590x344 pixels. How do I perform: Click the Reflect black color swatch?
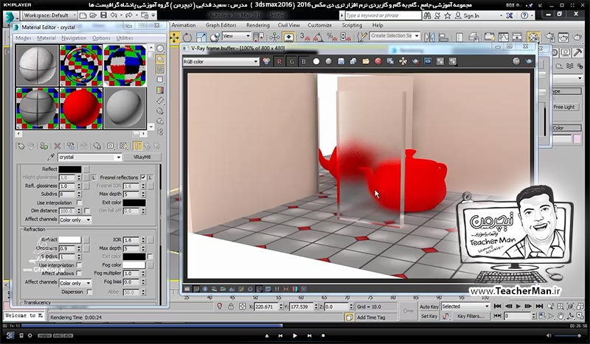[70, 169]
